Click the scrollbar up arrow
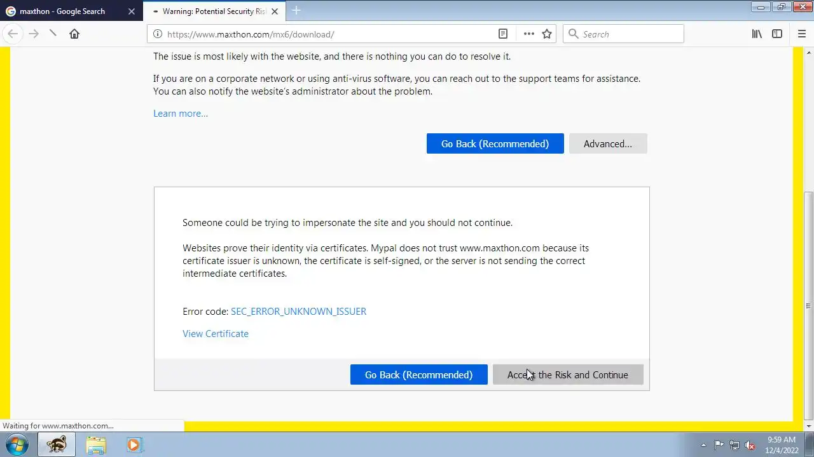The height and width of the screenshot is (457, 814). (809, 52)
